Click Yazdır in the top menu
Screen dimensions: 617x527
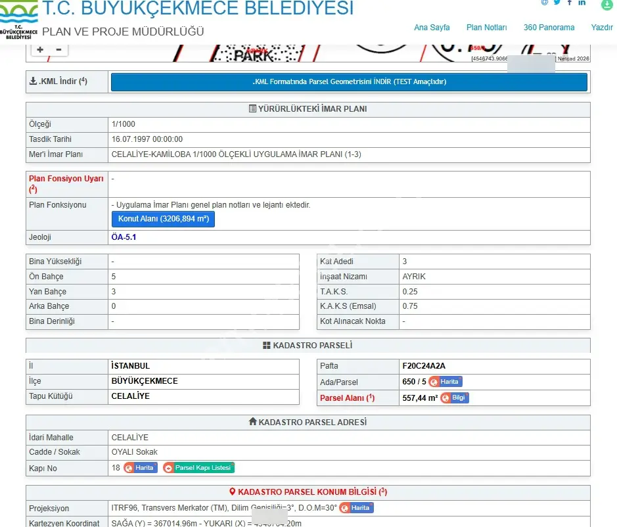pyautogui.click(x=602, y=28)
